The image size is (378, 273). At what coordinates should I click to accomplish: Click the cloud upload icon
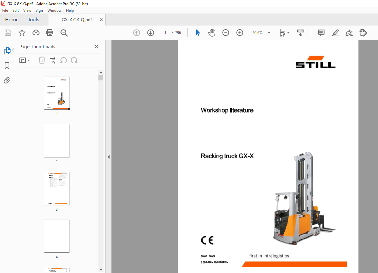36,33
